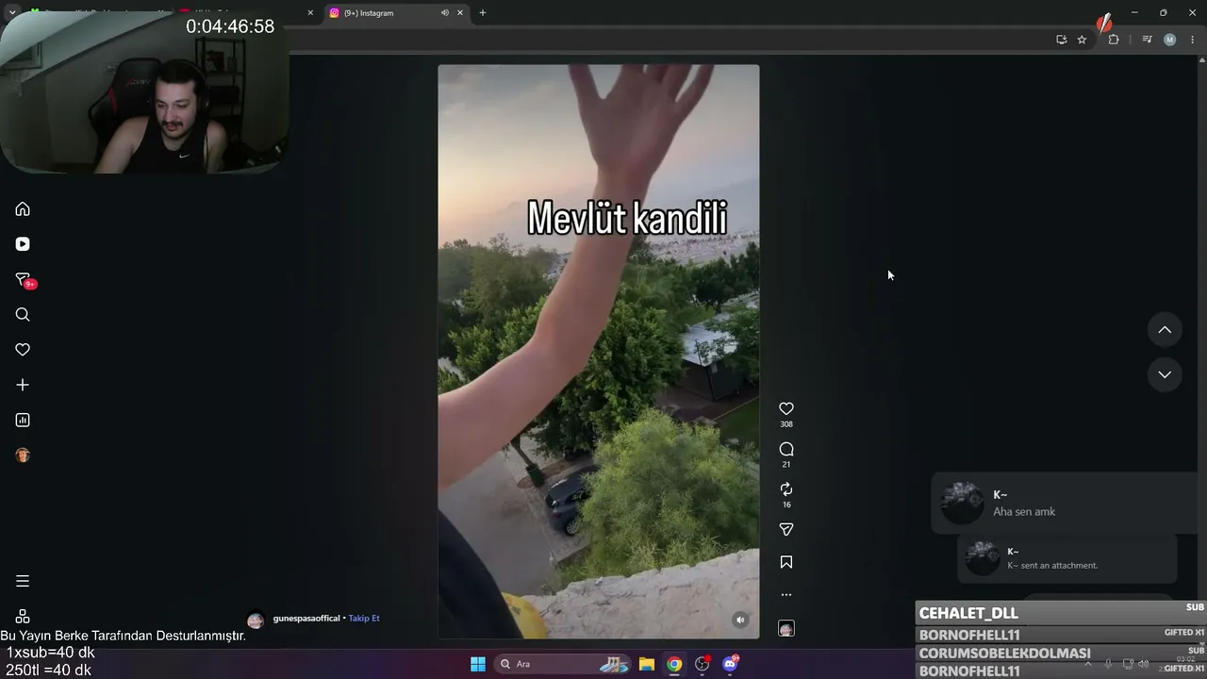Open File Explorer from the taskbar
Image resolution: width=1207 pixels, height=679 pixels.
[647, 664]
